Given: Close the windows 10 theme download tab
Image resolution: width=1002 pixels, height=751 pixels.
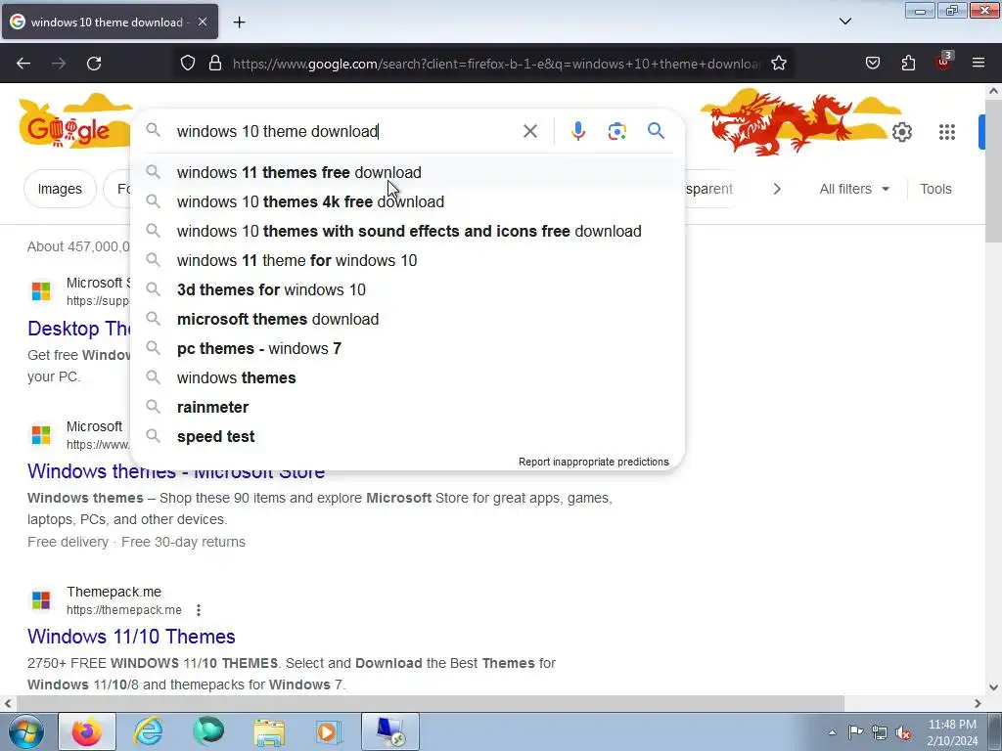Looking at the screenshot, I should click(x=202, y=22).
